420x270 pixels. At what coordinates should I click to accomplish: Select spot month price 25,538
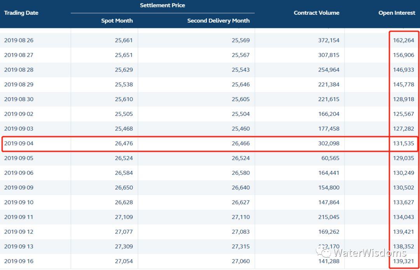click(124, 85)
